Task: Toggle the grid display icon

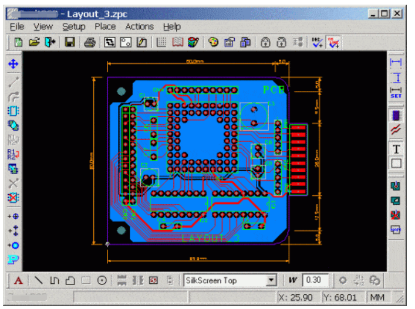Action: pos(161,42)
